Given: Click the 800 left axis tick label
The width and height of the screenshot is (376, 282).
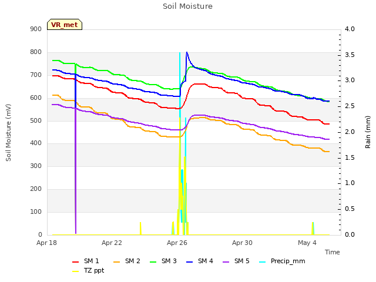Looking at the screenshot, I should (36, 52).
